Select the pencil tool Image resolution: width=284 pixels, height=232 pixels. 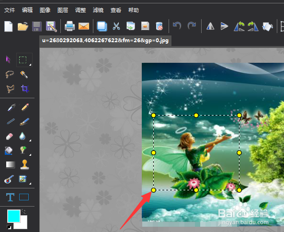[x=25, y=107]
